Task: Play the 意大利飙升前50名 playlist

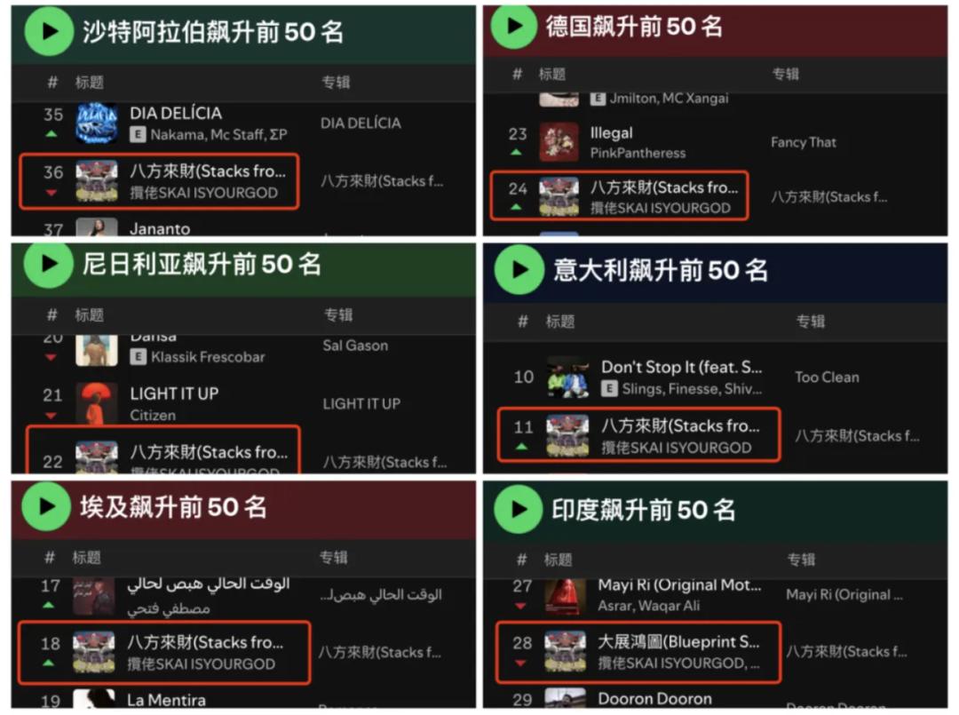Action: click(519, 269)
